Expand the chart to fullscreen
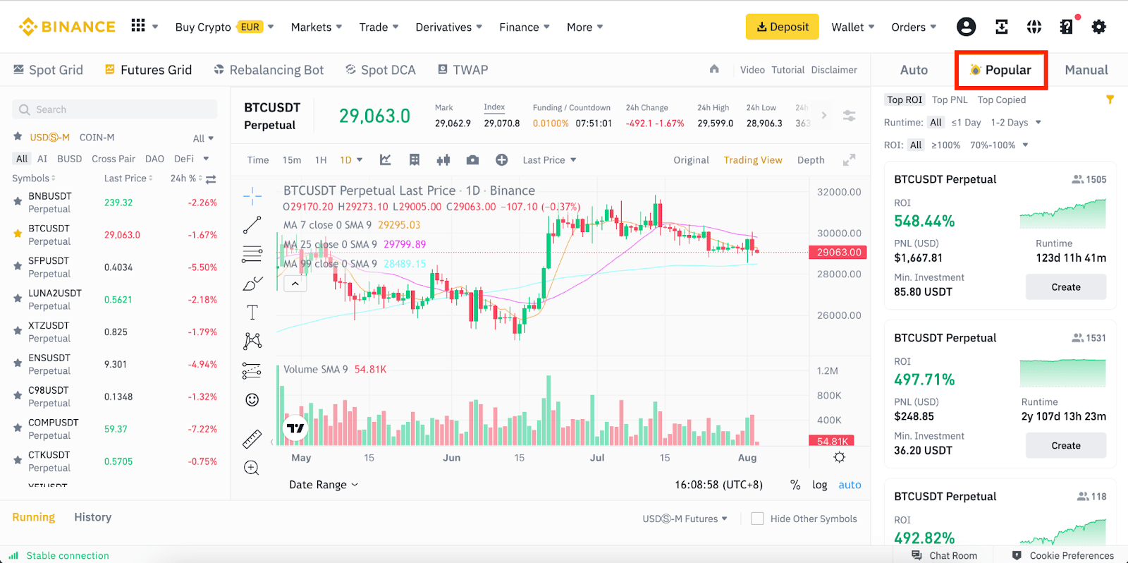 pyautogui.click(x=849, y=160)
